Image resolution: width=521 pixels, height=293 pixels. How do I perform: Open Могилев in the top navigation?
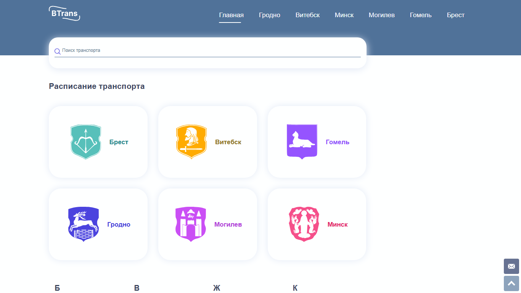[x=382, y=15]
